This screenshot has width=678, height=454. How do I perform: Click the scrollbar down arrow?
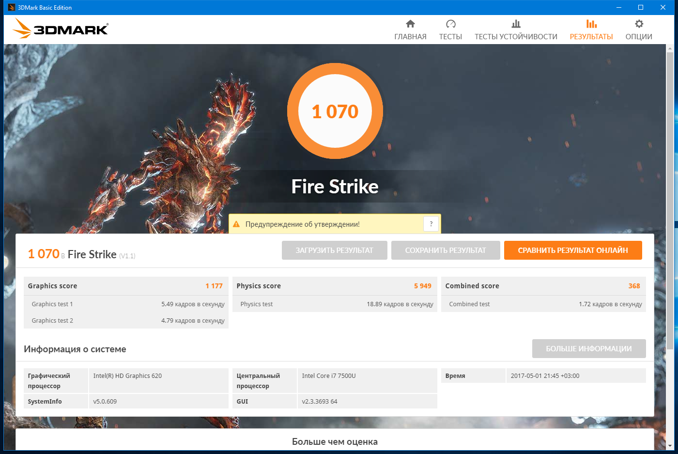(670, 446)
